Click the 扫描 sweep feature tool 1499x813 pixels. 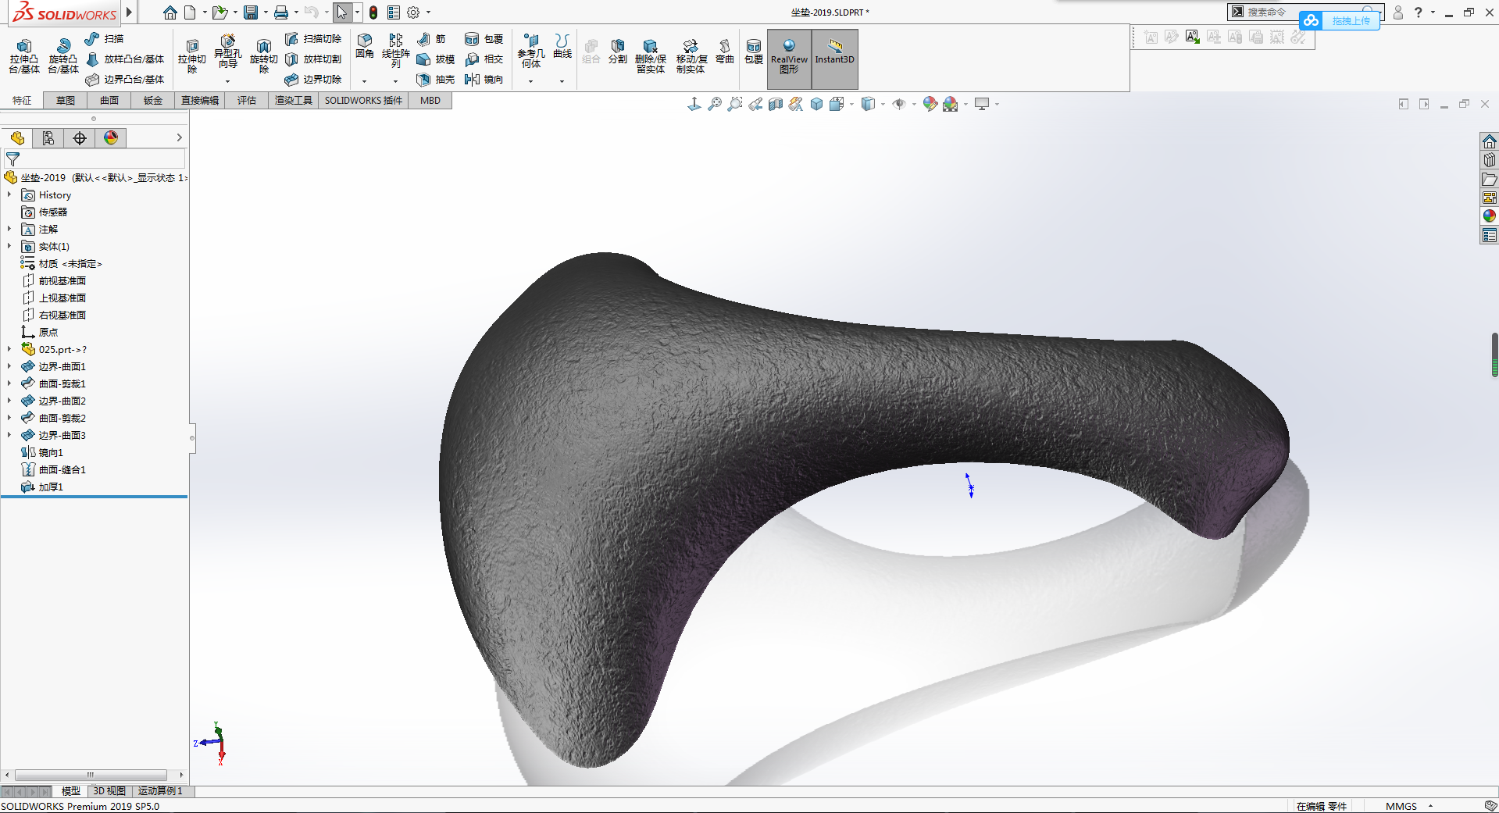pyautogui.click(x=105, y=39)
